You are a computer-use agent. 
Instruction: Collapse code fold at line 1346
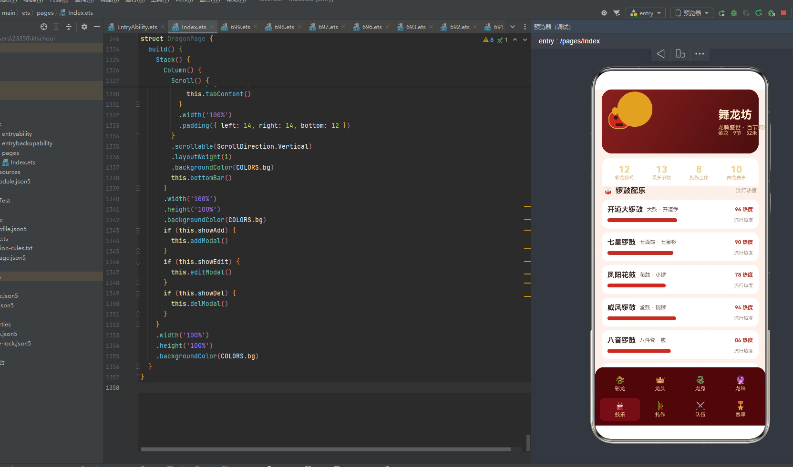click(138, 262)
